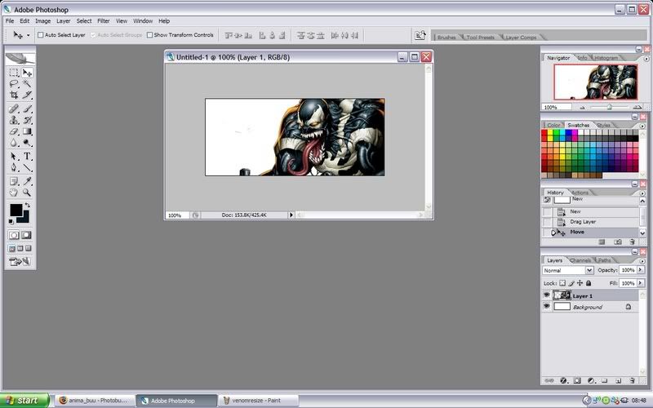Select the Eyedropper tool
This screenshot has width=653, height=408.
click(27, 181)
